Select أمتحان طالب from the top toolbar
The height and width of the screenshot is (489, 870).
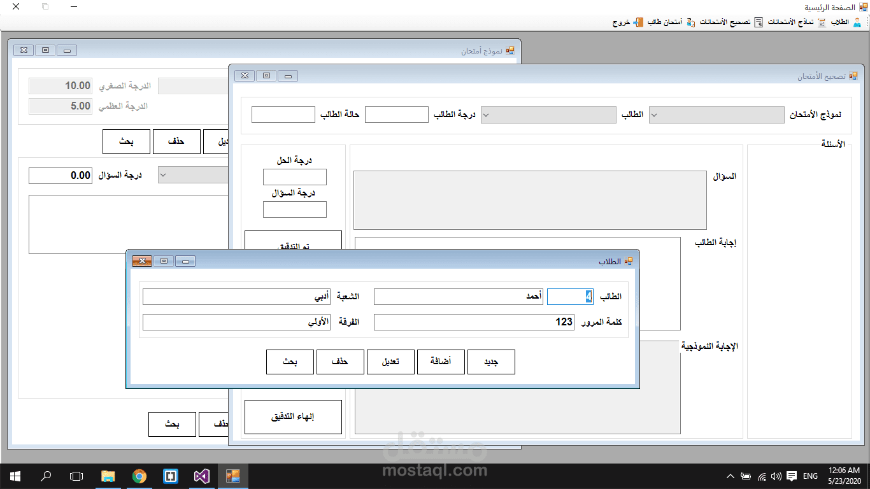(x=667, y=22)
